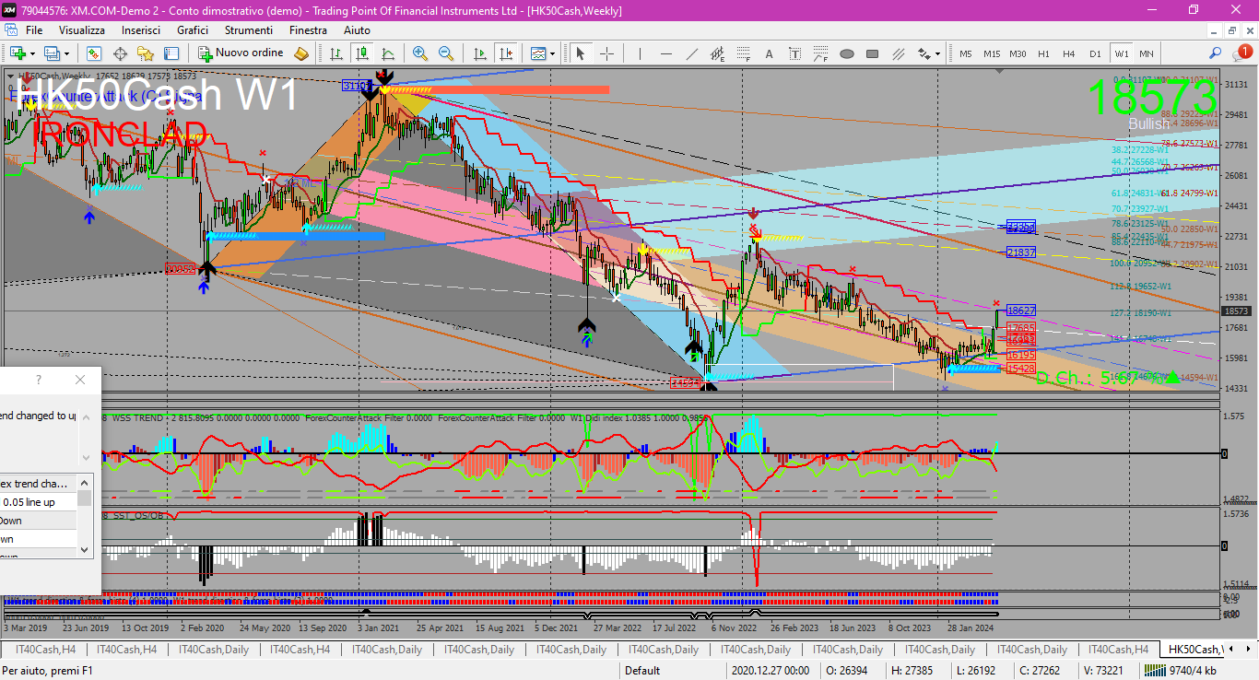This screenshot has width=1259, height=680.
Task: Draw a rectangle shape
Action: [x=873, y=53]
